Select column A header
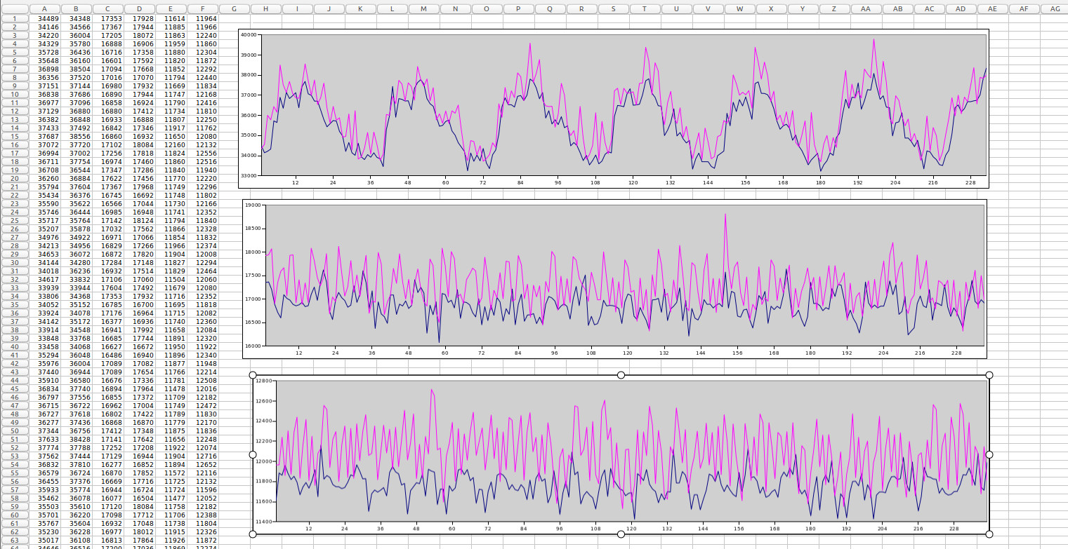The width and height of the screenshot is (1068, 549). [x=46, y=8]
